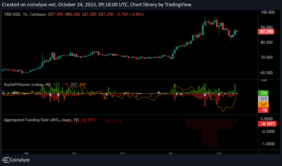Click the red 87.290 current price tag
Screen dimensions: 282x166
(267, 32)
